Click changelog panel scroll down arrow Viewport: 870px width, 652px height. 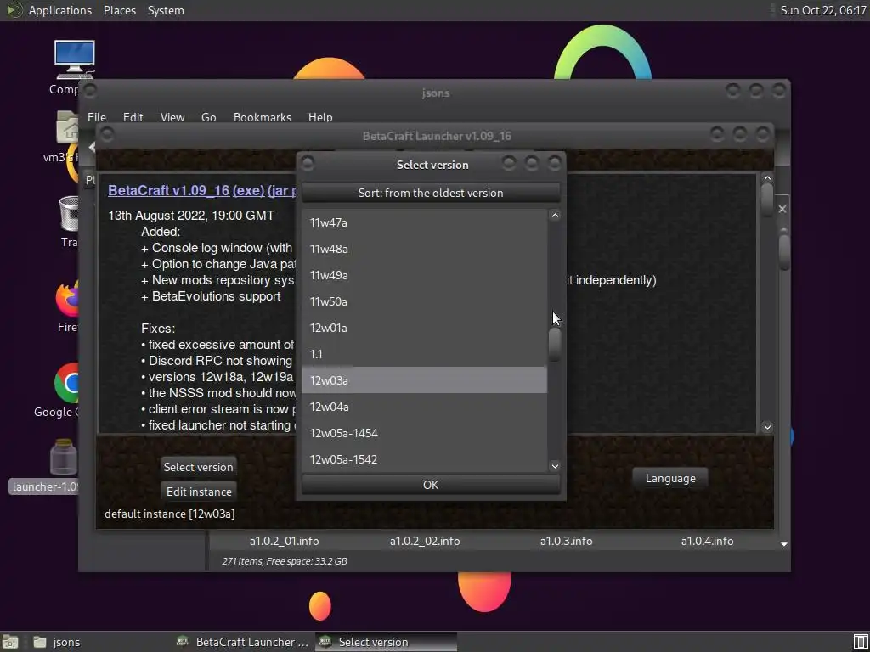(767, 427)
